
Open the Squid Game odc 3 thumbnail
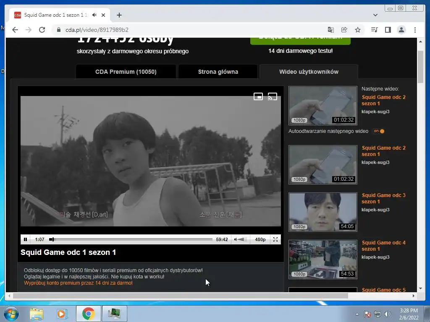click(x=323, y=212)
